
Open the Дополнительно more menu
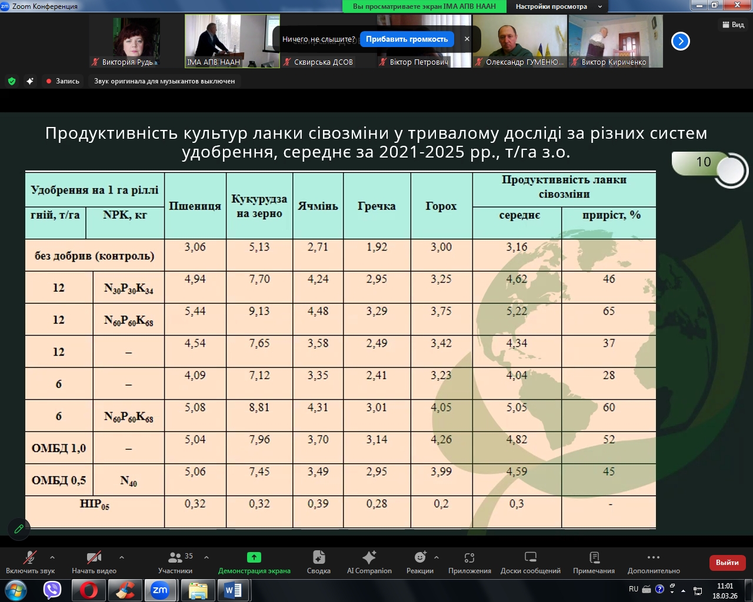pos(653,562)
